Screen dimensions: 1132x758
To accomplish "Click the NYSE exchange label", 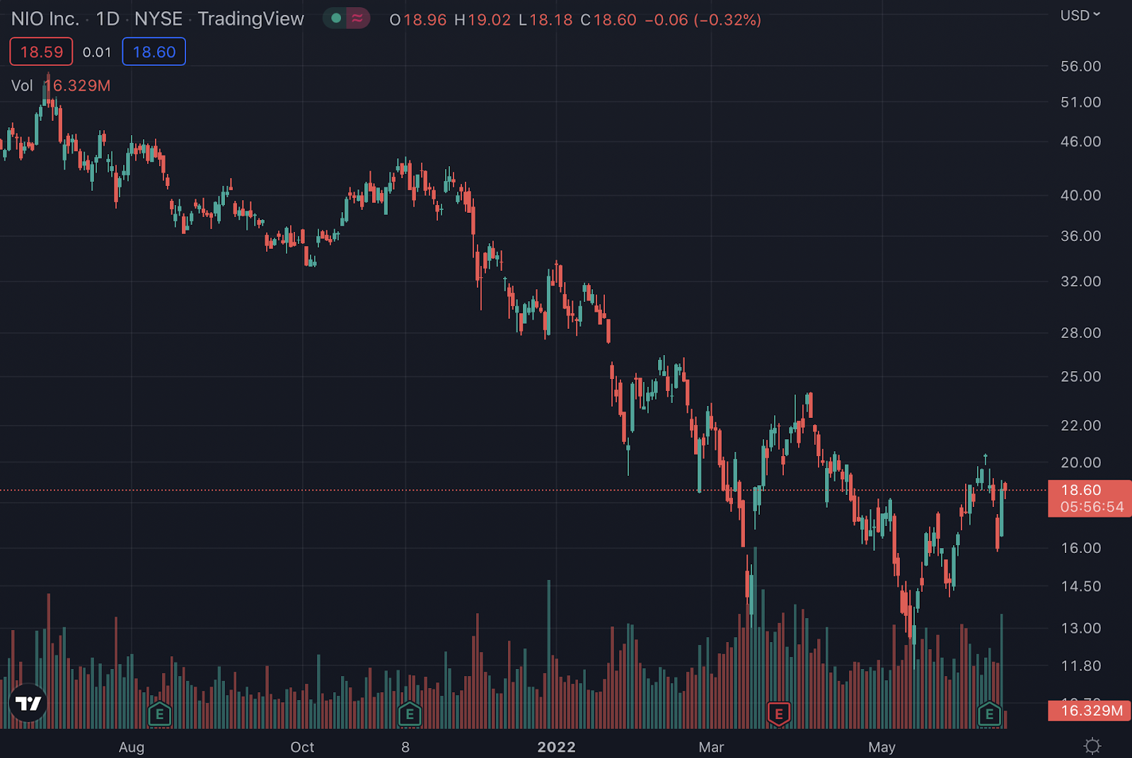I will (x=158, y=19).
